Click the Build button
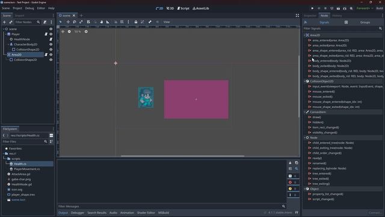Screen dimensions: 385x217 (x=380, y=8)
